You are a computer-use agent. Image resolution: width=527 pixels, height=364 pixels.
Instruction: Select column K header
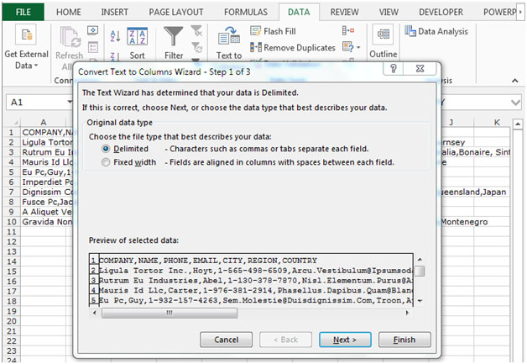497,122
